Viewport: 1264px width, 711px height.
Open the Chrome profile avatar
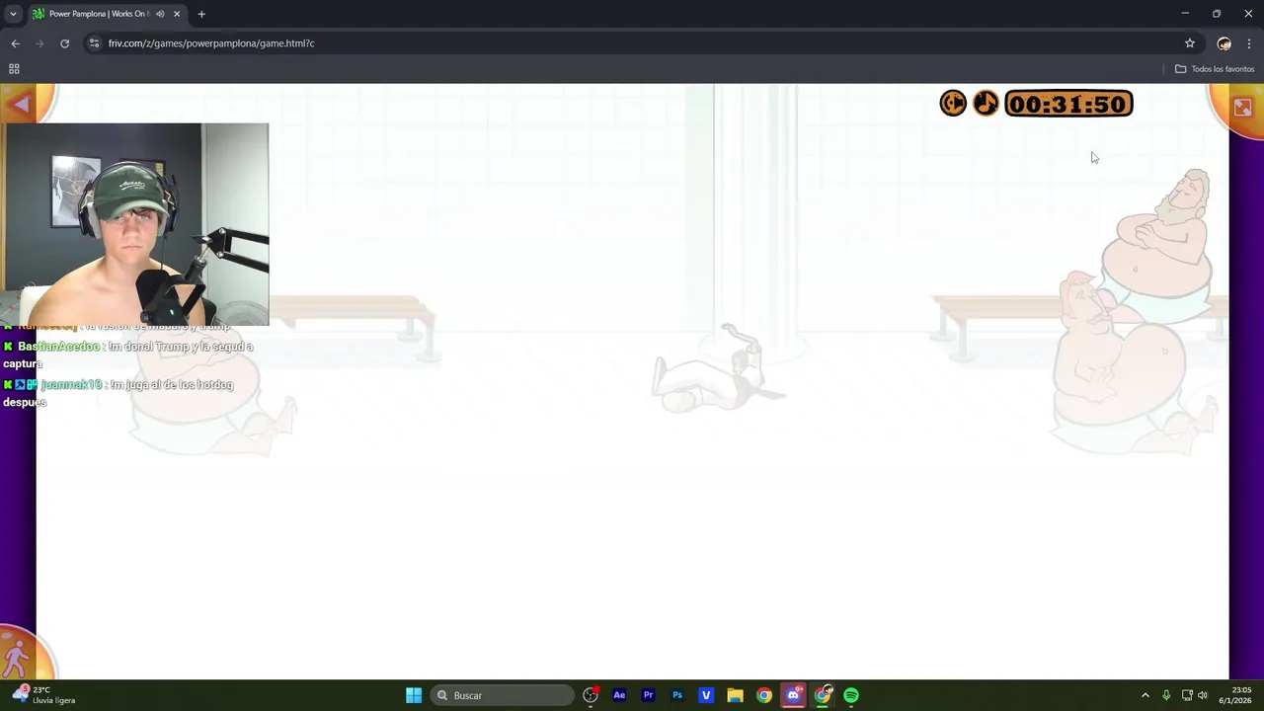pyautogui.click(x=1224, y=43)
